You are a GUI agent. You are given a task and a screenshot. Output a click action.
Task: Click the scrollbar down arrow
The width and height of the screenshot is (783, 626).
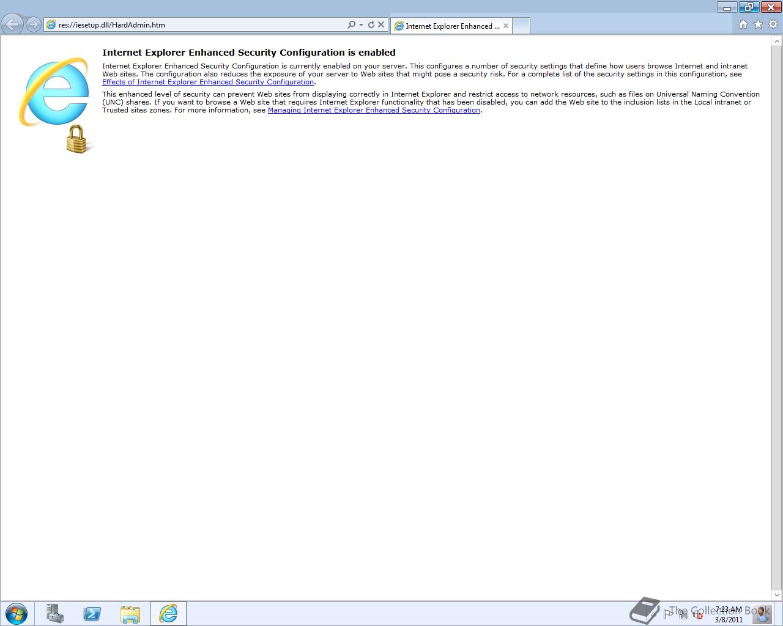(x=777, y=595)
